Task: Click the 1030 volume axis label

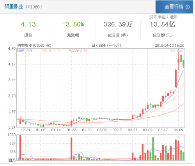Action: click(12, 135)
